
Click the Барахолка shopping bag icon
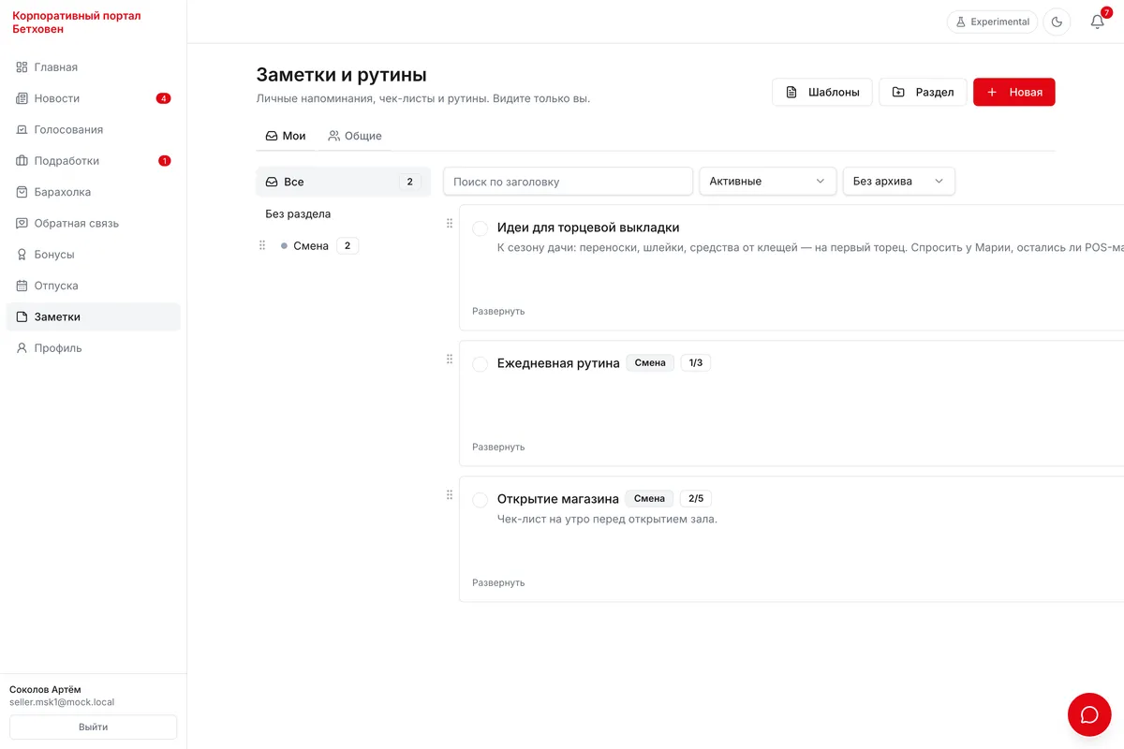pos(22,192)
